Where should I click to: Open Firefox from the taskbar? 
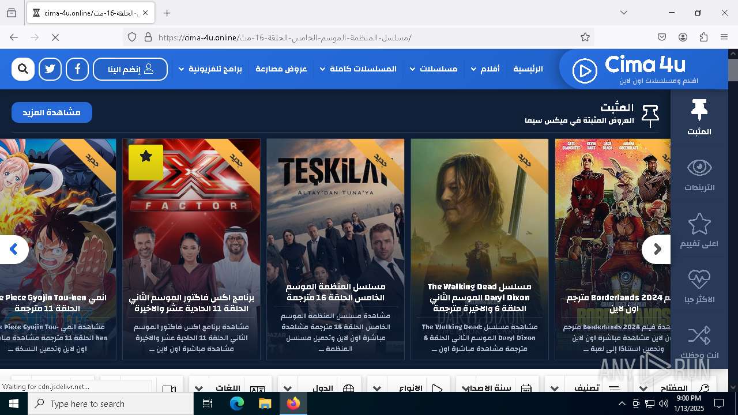point(293,403)
